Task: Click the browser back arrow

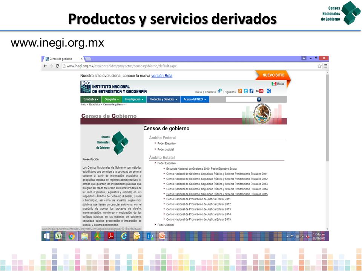Action: (45, 66)
